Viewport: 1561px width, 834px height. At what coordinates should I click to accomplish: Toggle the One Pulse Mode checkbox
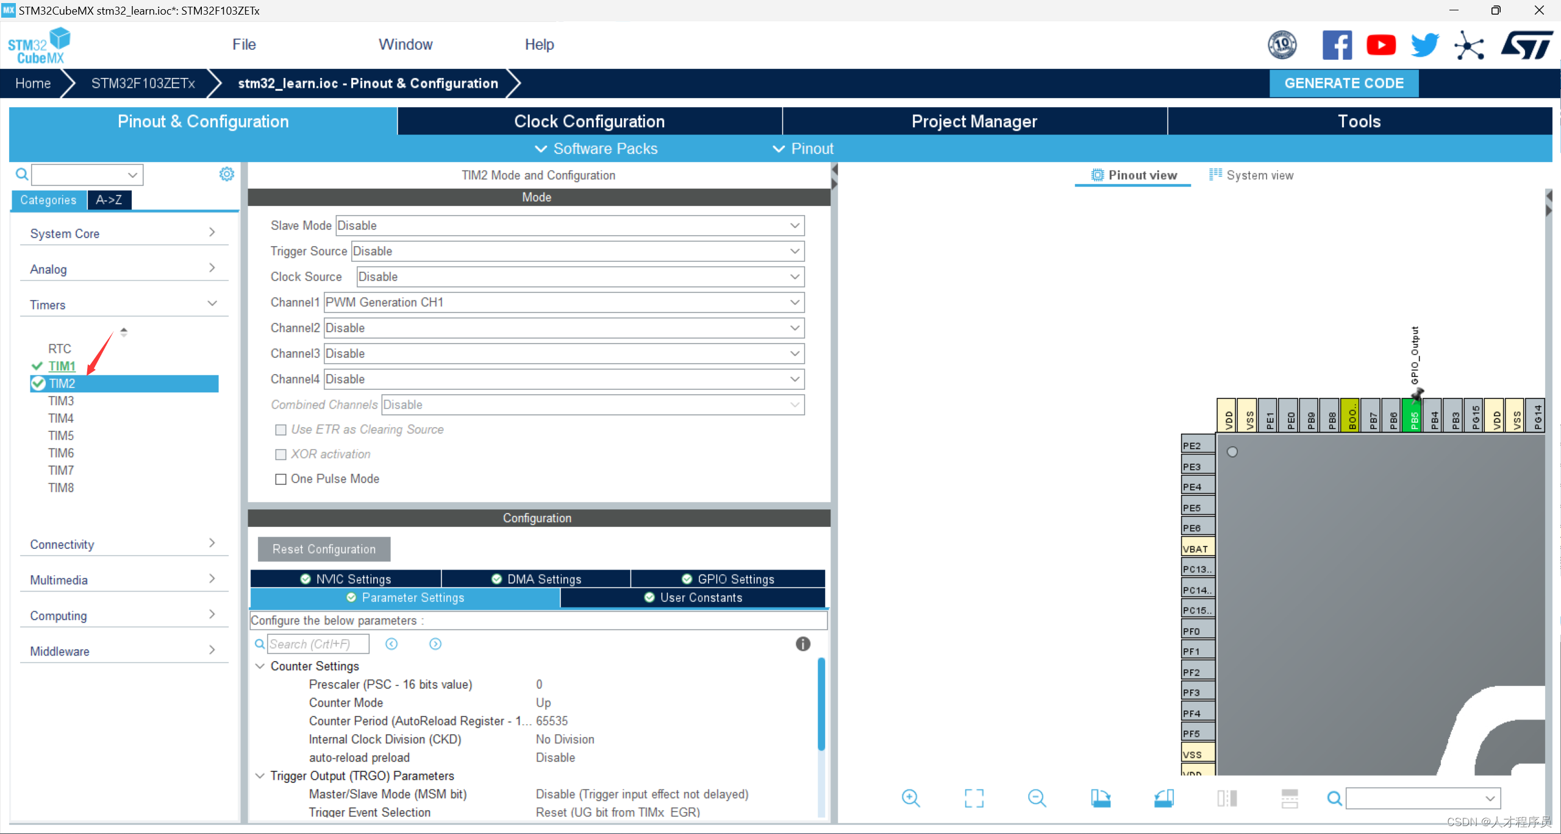(279, 478)
